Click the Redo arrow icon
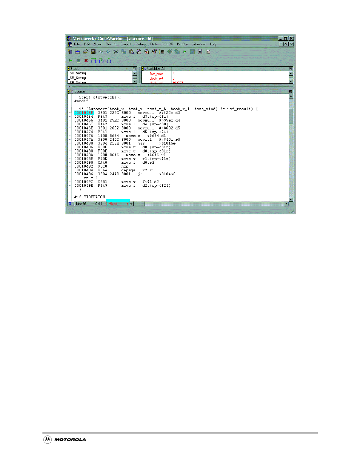 click(108, 52)
